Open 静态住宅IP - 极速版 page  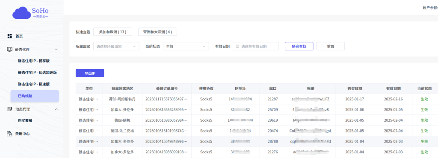[34, 84]
